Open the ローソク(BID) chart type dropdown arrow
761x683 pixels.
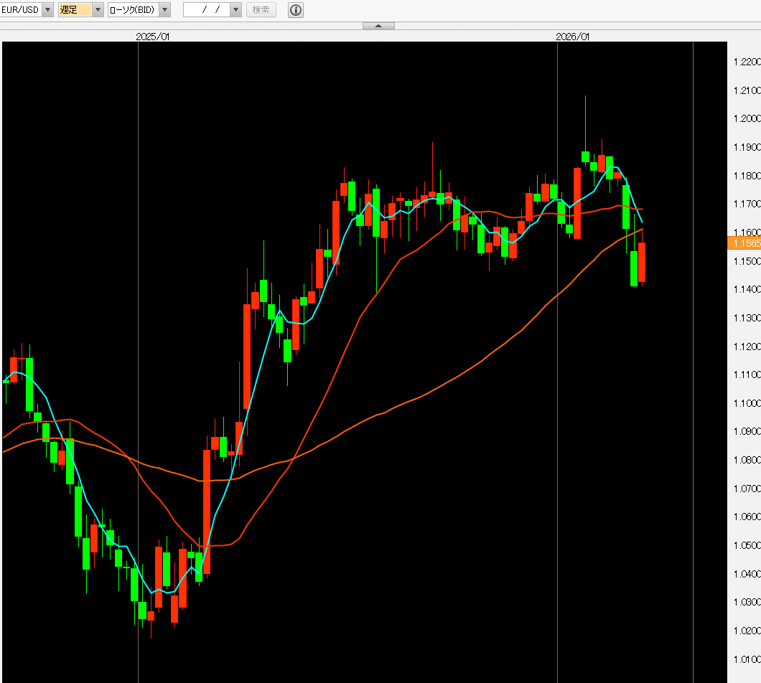pyautogui.click(x=164, y=10)
